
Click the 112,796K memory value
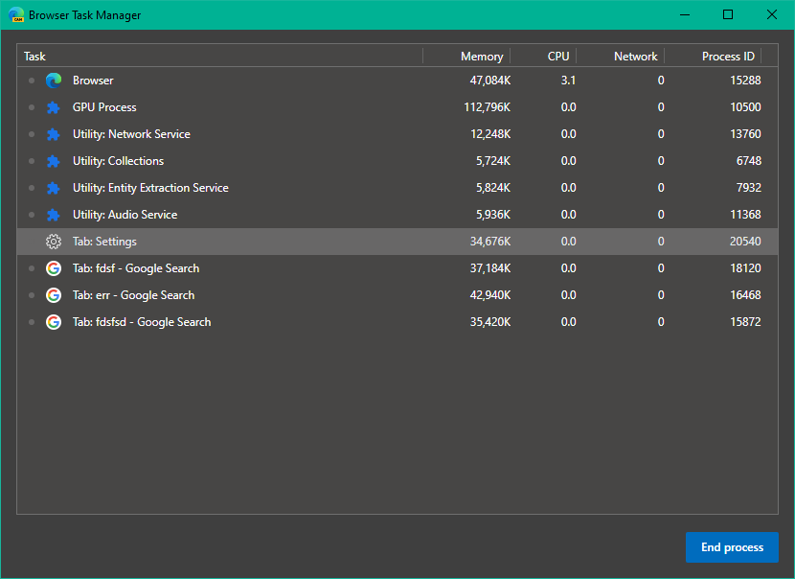pyautogui.click(x=488, y=107)
